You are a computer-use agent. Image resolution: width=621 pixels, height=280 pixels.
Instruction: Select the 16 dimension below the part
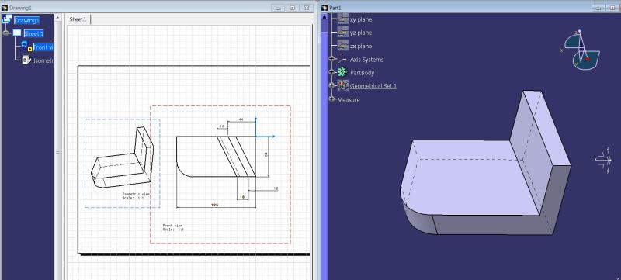click(242, 196)
